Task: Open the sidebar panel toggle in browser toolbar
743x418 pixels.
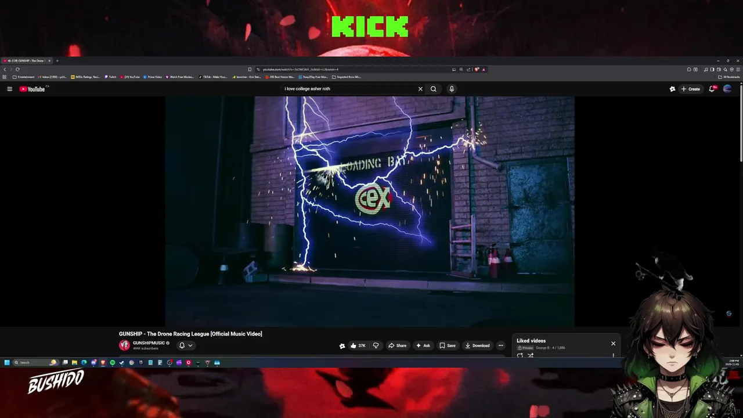Action: [x=712, y=70]
